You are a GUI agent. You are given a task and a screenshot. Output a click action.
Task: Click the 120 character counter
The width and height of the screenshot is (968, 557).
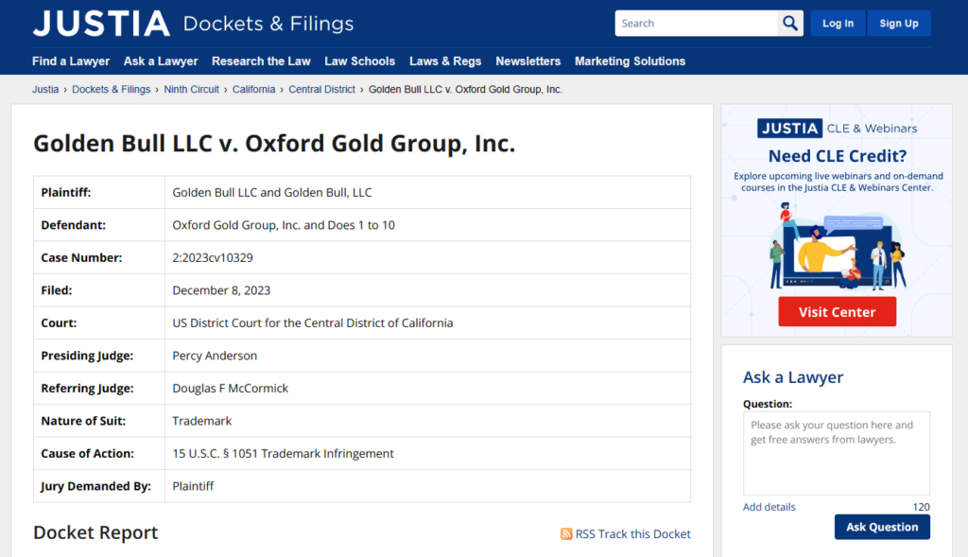[x=921, y=507]
